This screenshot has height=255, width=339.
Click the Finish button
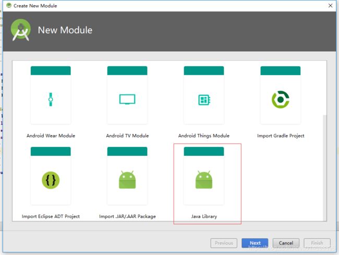(317, 243)
